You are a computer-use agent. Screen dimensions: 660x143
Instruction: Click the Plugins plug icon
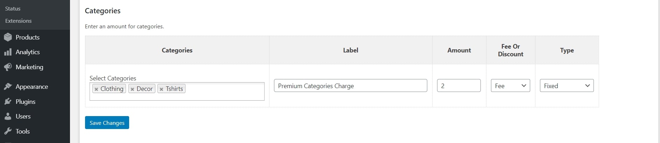click(8, 102)
